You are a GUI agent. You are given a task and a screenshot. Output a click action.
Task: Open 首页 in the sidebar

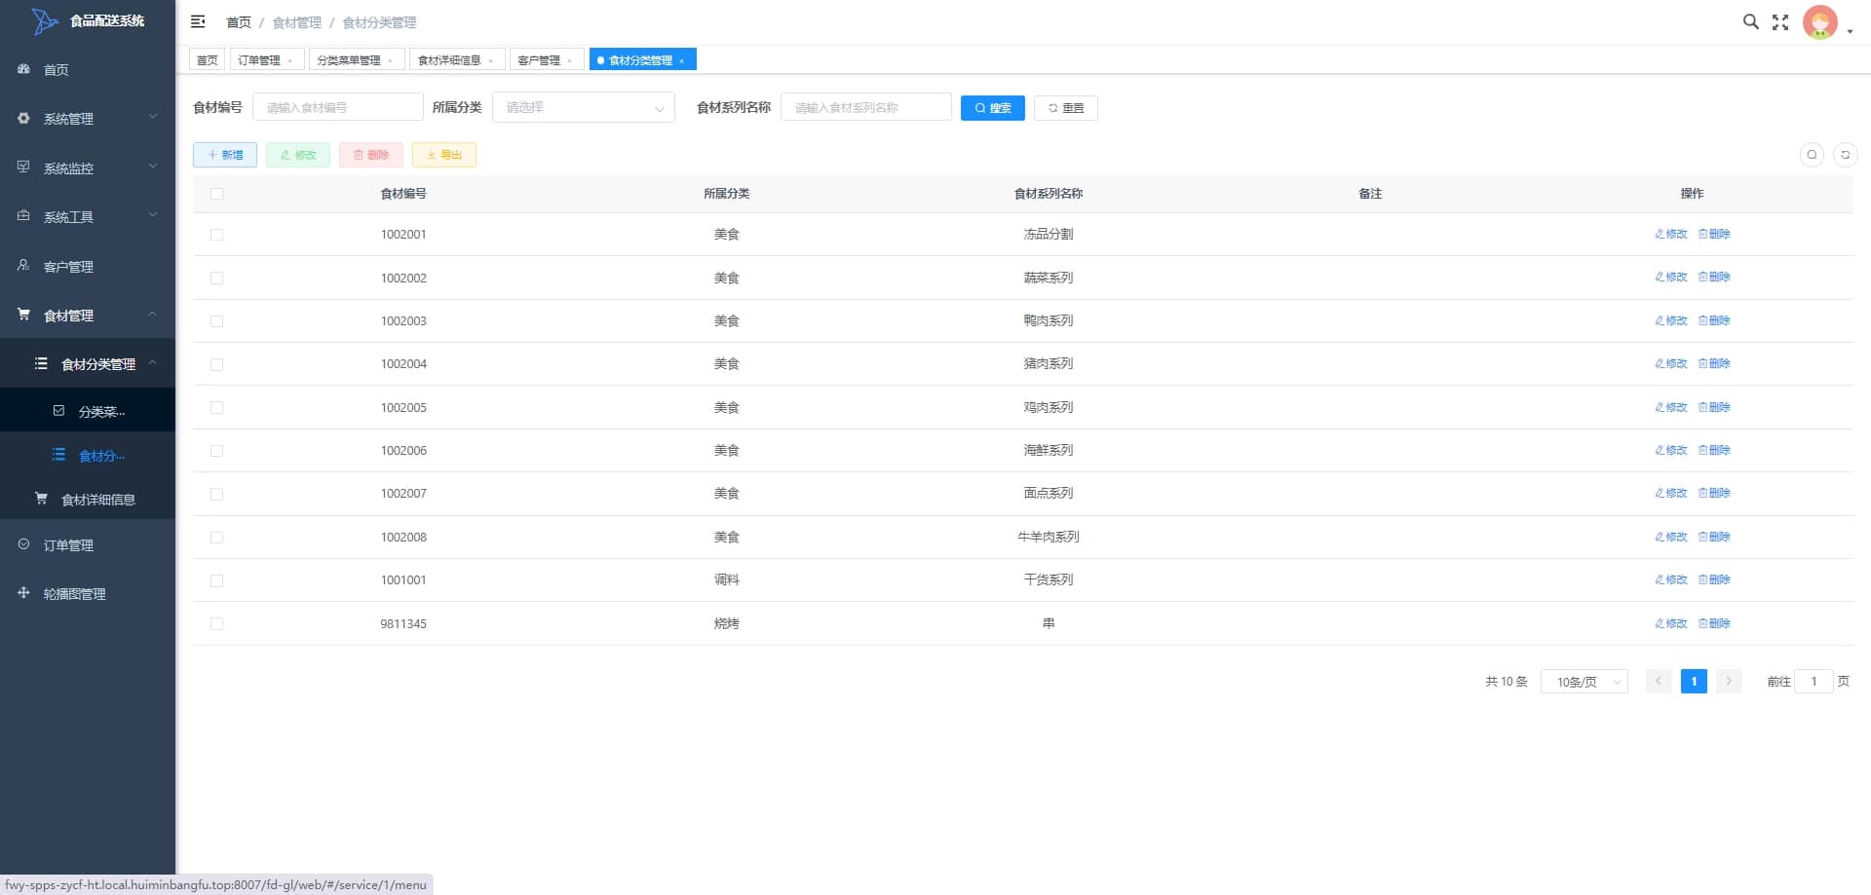[88, 70]
